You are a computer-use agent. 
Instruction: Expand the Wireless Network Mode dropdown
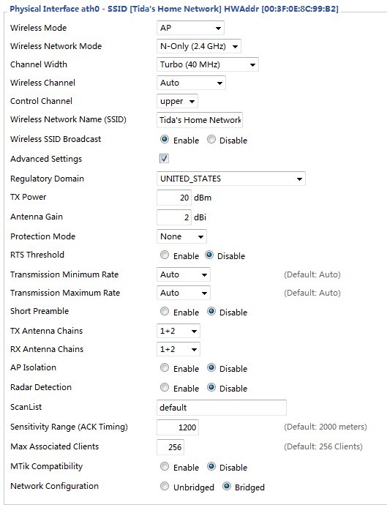tap(199, 46)
